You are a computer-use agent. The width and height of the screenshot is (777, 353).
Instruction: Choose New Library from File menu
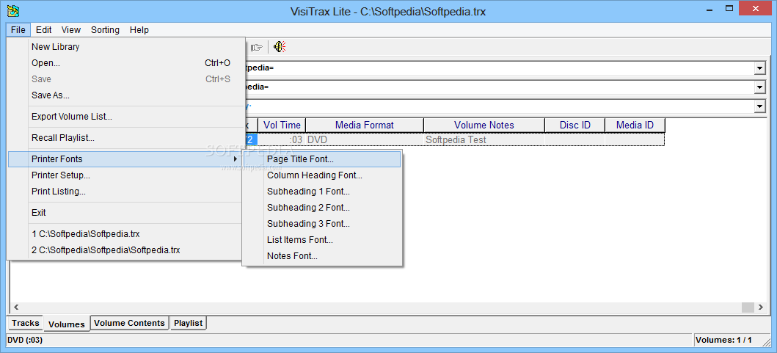tap(126, 47)
